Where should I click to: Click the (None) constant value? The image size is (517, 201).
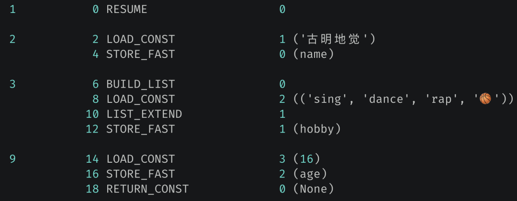pos(313,189)
